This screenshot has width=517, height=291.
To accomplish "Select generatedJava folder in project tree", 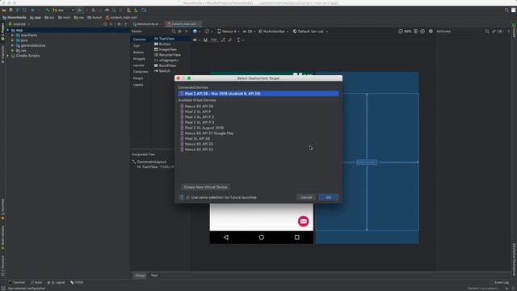I will pos(33,45).
